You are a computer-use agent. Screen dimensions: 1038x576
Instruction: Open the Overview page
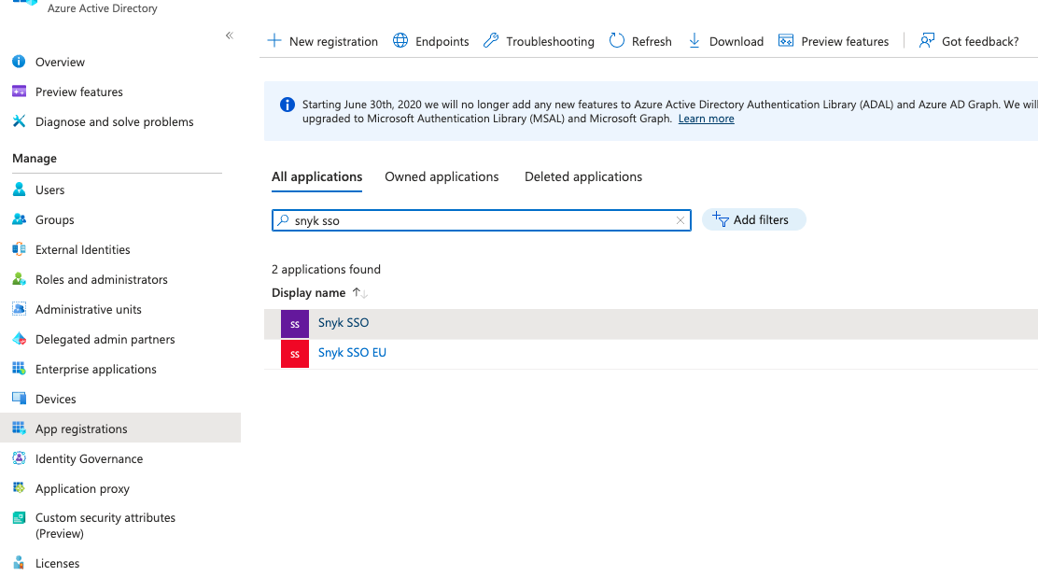tap(61, 63)
